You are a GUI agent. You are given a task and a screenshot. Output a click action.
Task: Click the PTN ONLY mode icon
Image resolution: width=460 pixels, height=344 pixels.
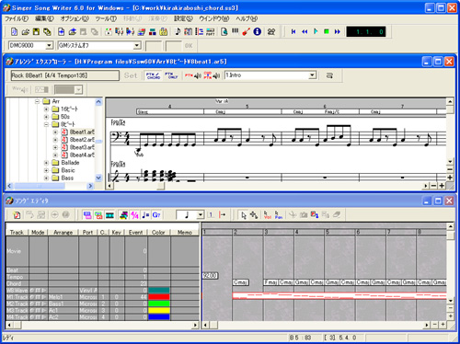point(171,75)
